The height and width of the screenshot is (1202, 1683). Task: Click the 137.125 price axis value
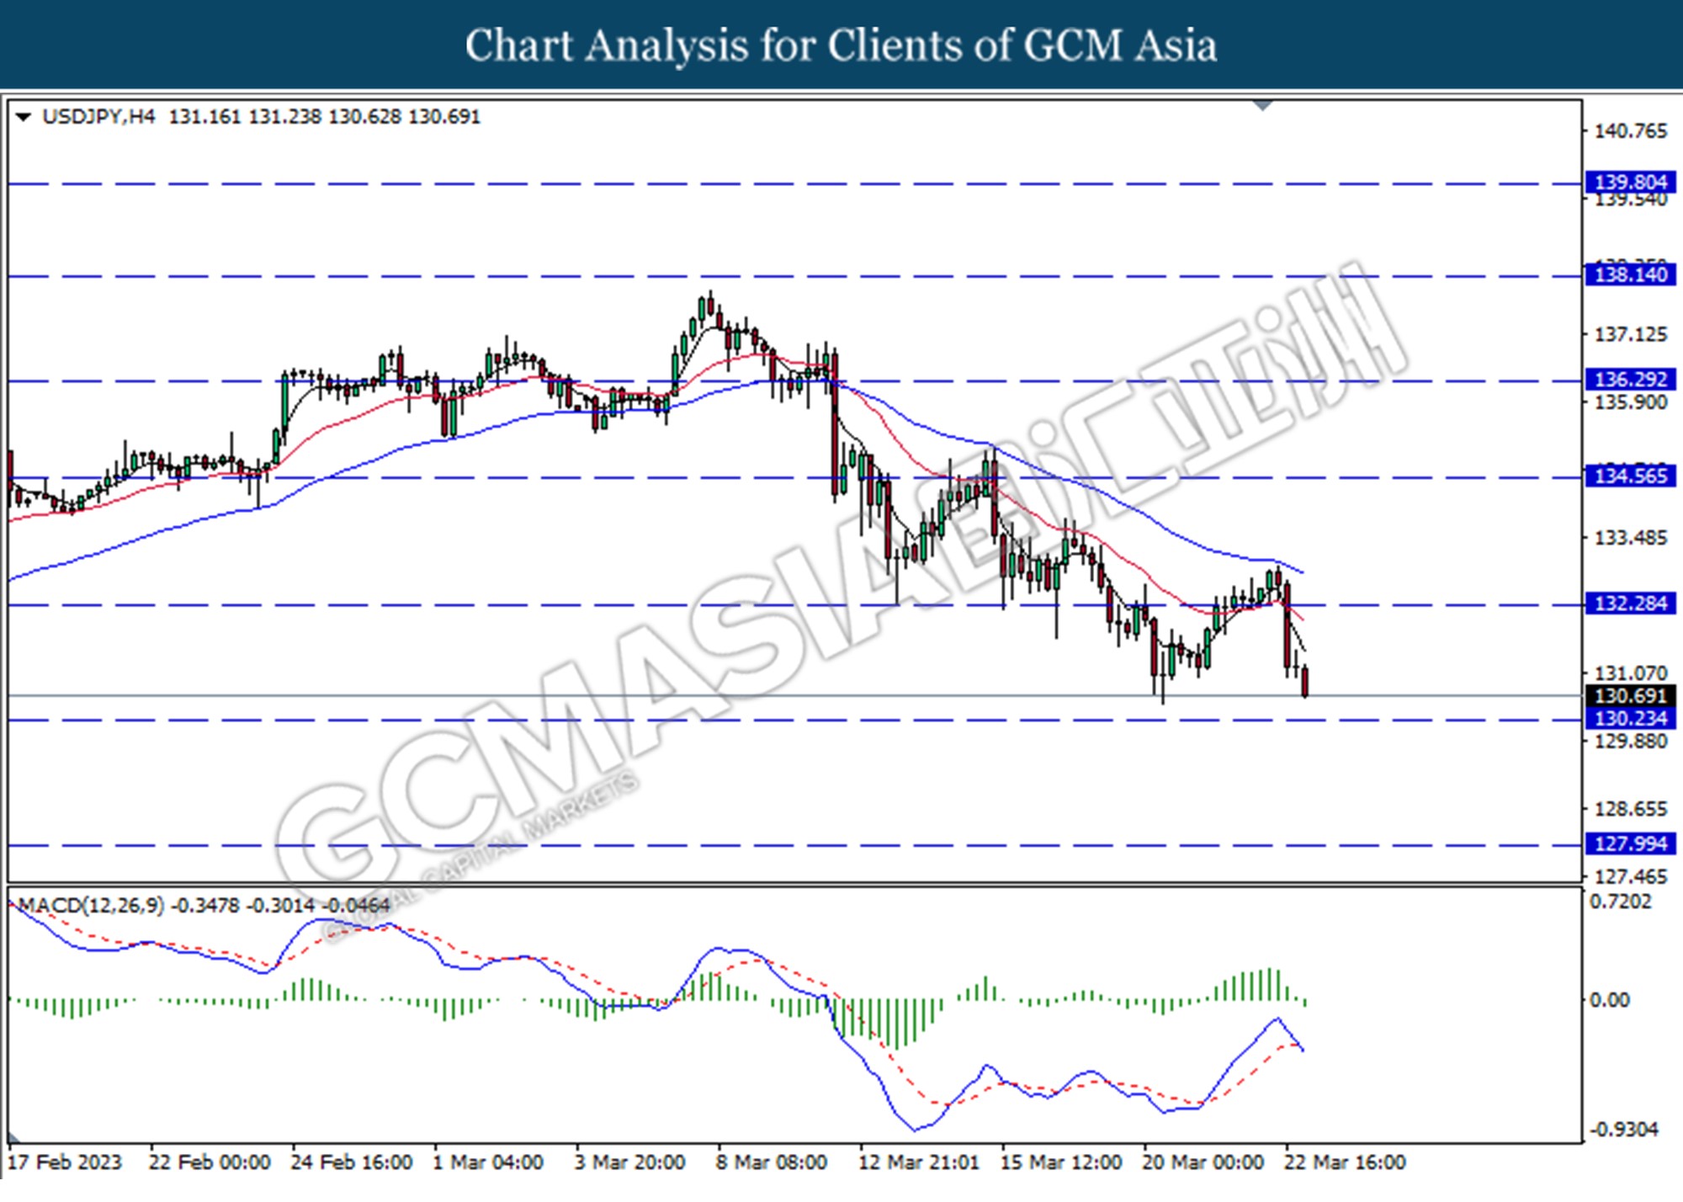click(x=1631, y=335)
